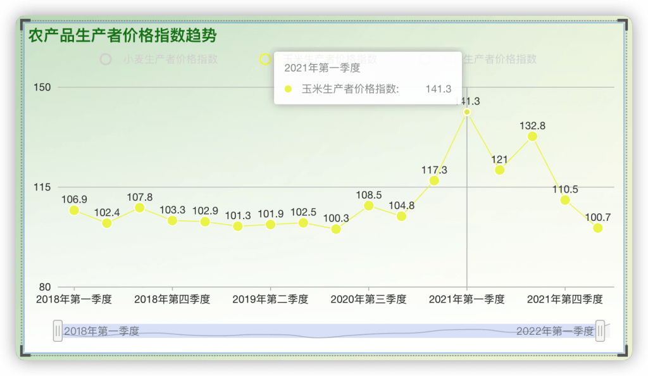Click the data zoom slider track middle

tap(328, 331)
